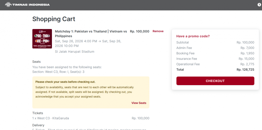The image size is (262, 130).
Task: Click the Operational Fee amount Rp. 2,775
Action: point(247,64)
